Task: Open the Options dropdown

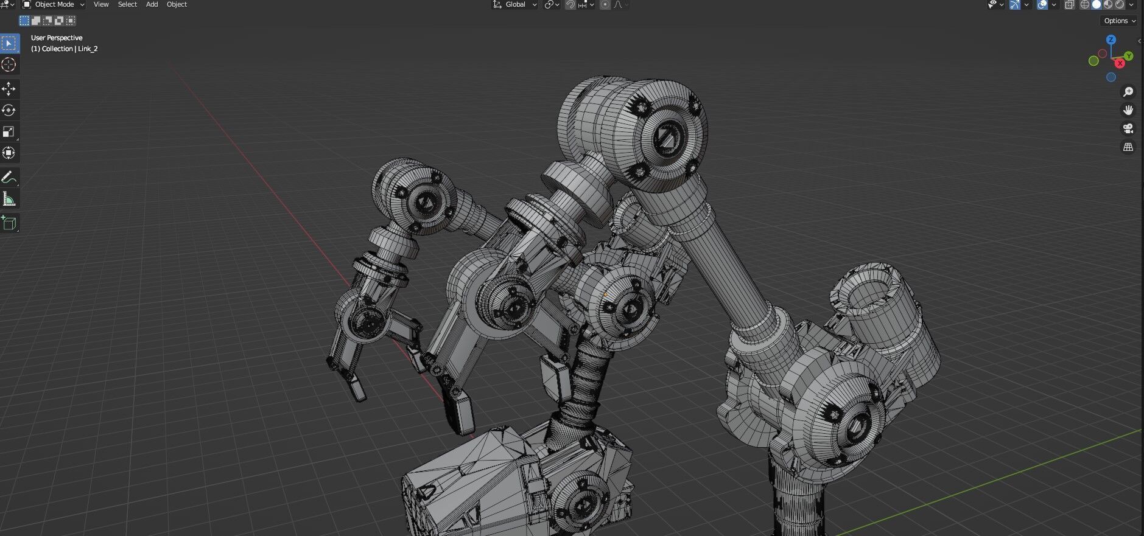Action: [1120, 21]
